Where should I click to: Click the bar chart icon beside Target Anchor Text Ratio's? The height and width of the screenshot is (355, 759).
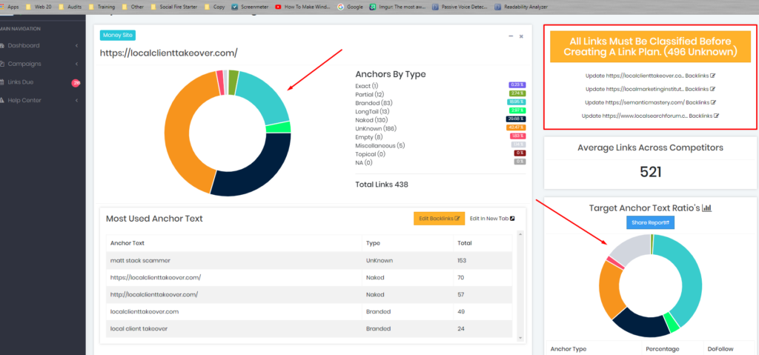(x=706, y=208)
